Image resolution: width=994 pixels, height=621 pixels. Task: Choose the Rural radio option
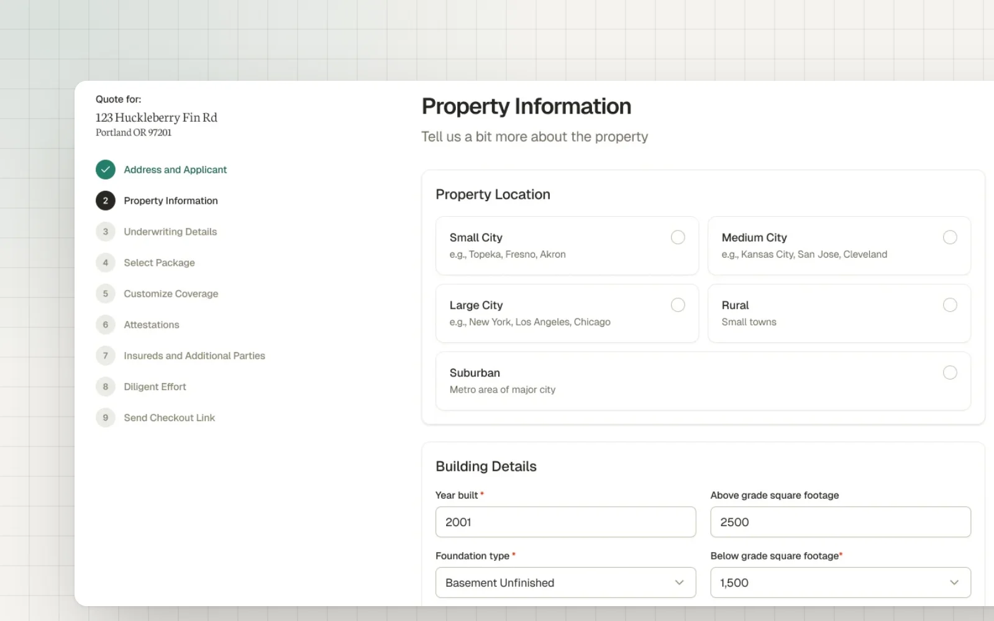[950, 305]
